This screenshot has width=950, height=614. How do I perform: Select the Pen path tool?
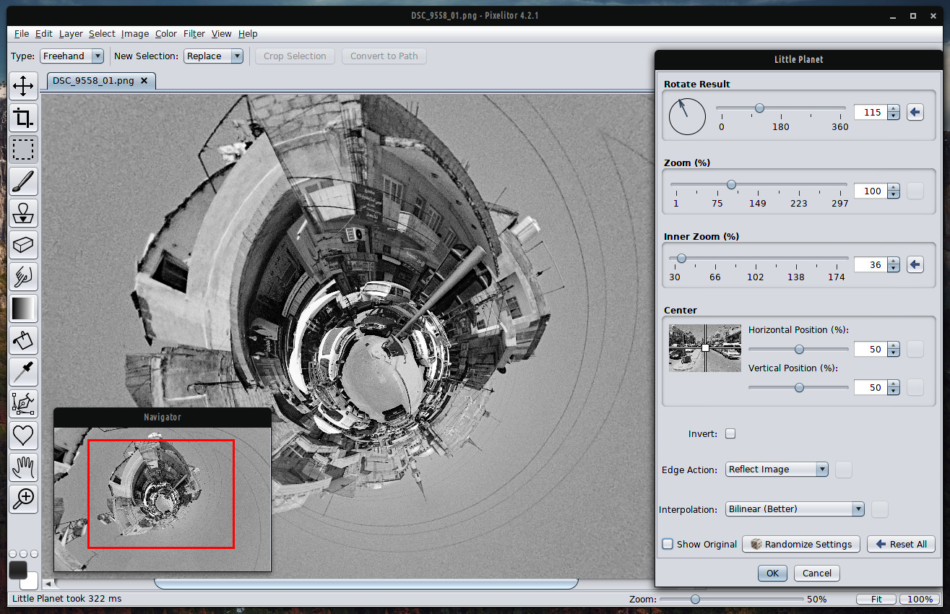[x=24, y=404]
